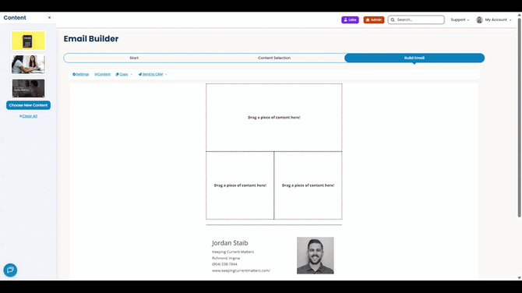Image resolution: width=522 pixels, height=293 pixels.
Task: Select the Build Email step tab
Action: [414, 58]
